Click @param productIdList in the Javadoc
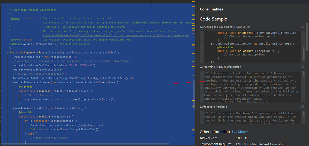The height and width of the screenshot is (146, 309). 26,18
